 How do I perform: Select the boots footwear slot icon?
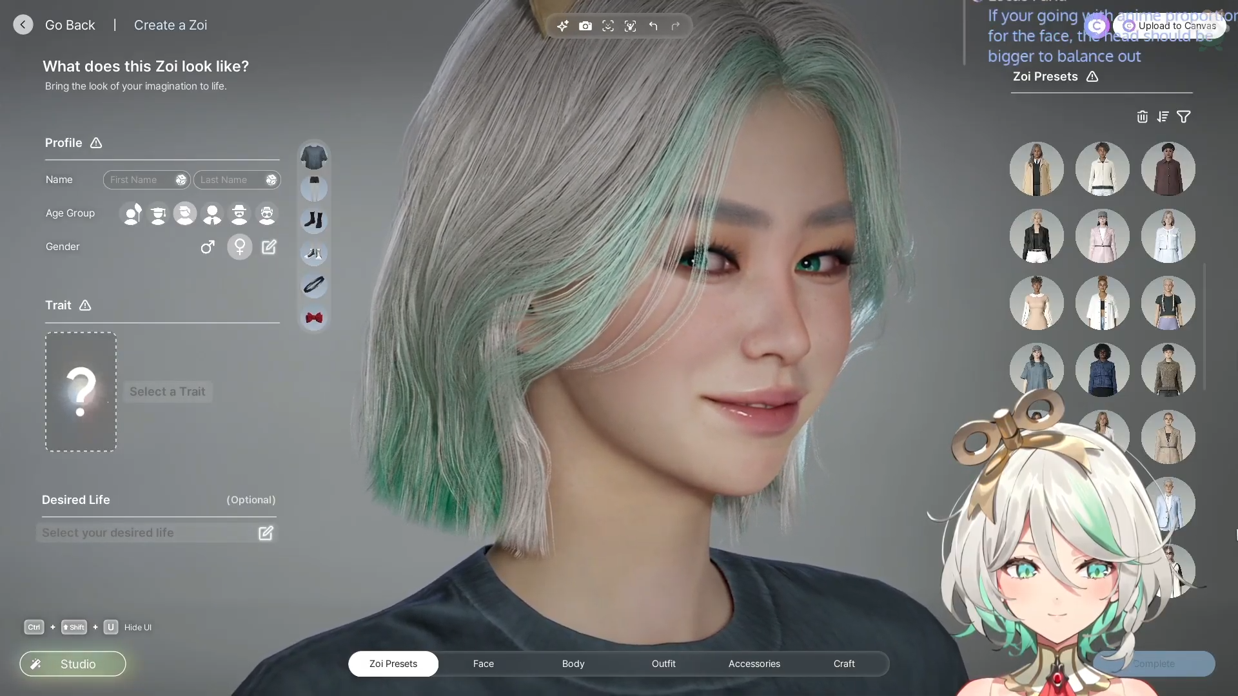click(314, 220)
